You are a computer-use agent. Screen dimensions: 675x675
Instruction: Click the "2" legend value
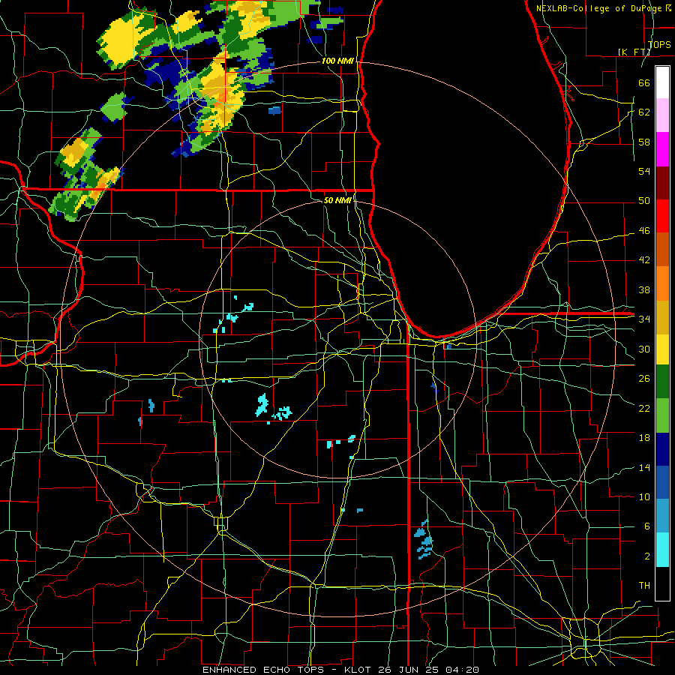point(646,556)
